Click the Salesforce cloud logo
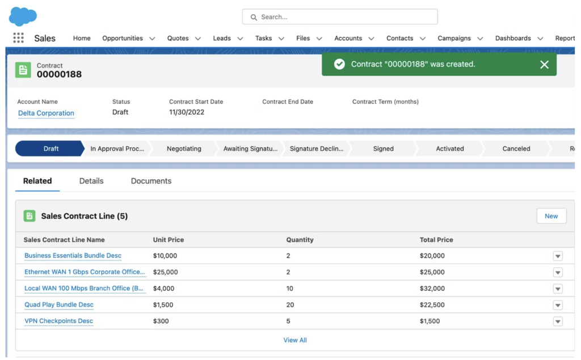 pos(23,16)
